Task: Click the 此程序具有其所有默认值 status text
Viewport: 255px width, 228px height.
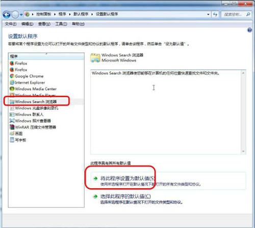Action: pyautogui.click(x=111, y=163)
